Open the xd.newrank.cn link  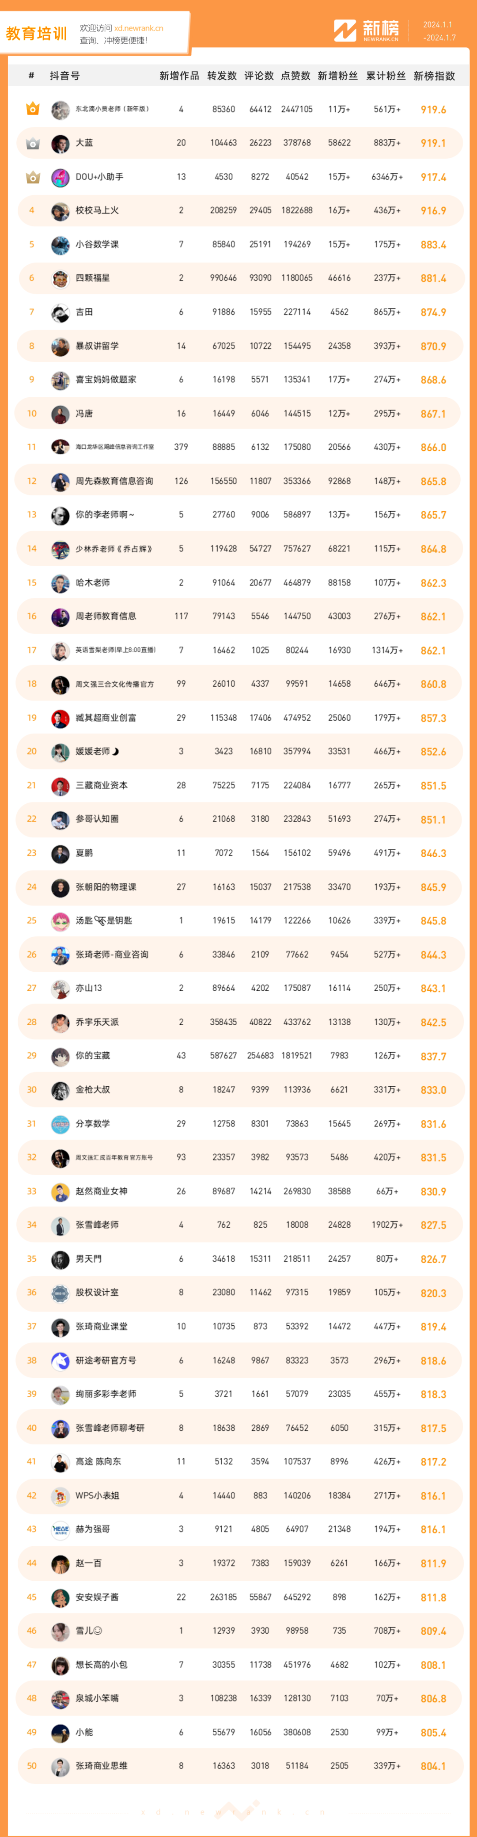(138, 29)
